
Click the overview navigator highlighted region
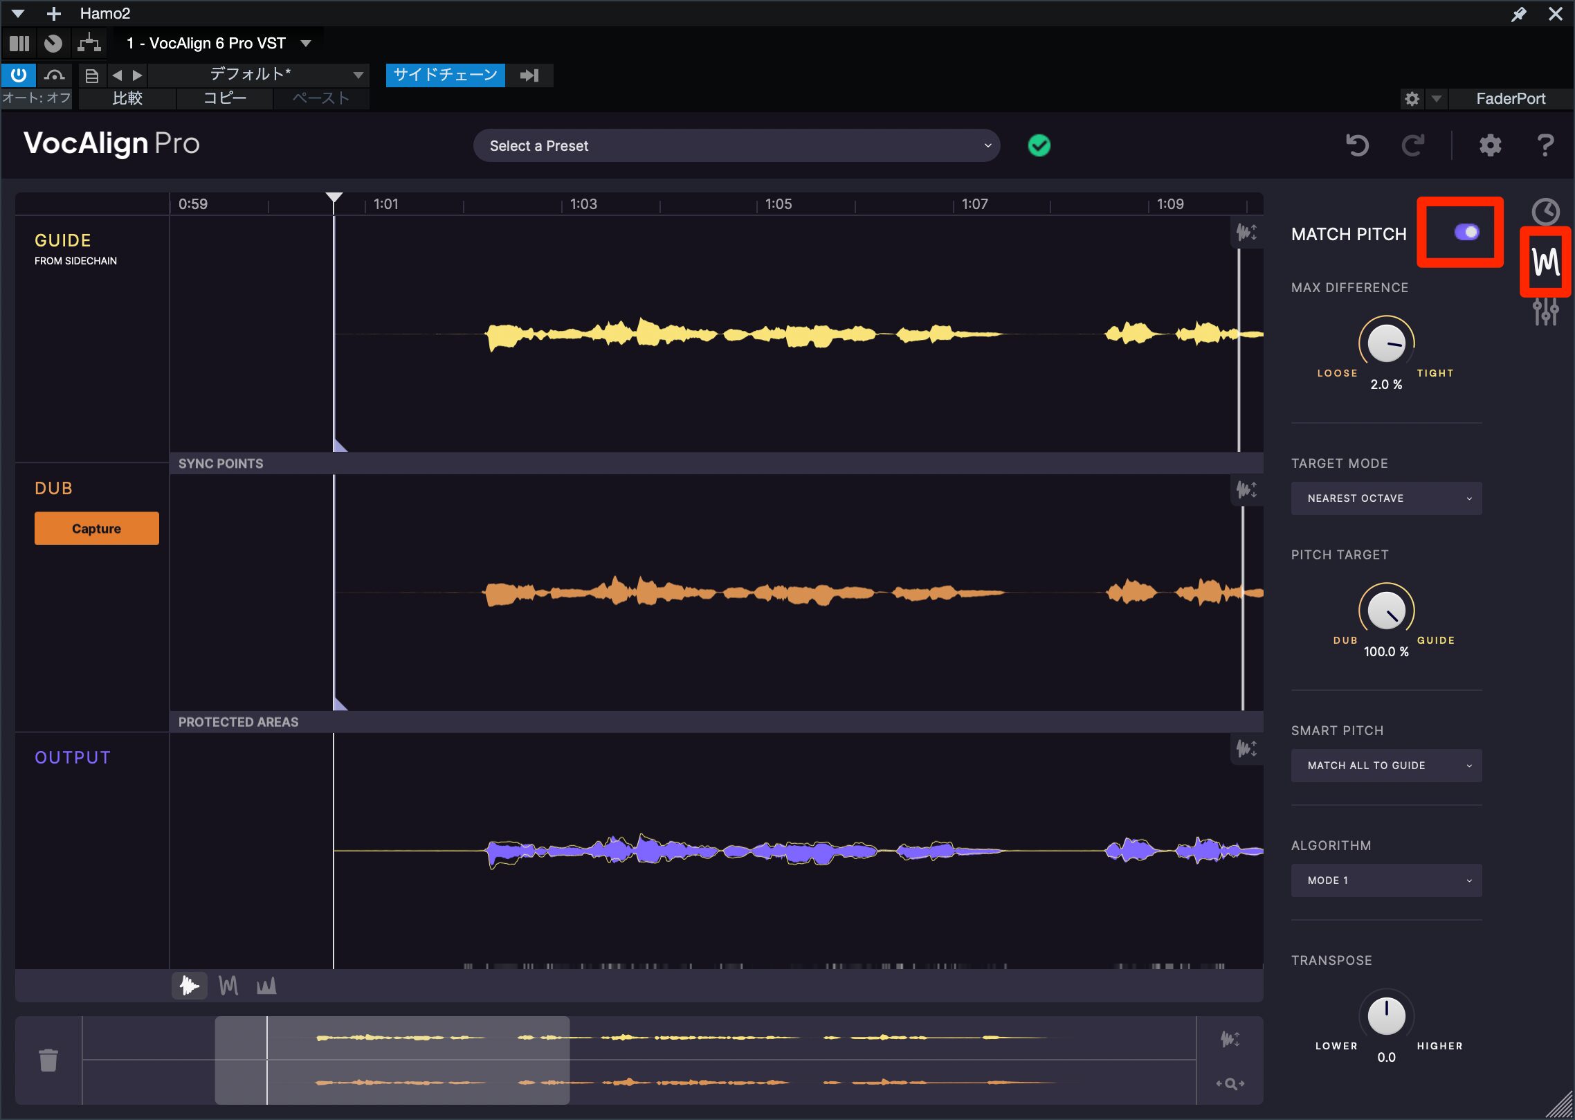(x=392, y=1060)
